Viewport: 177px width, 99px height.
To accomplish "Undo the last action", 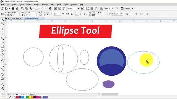I will [36, 9].
